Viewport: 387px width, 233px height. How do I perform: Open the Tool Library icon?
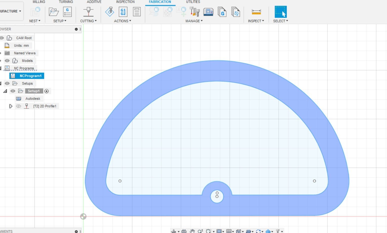click(x=195, y=12)
